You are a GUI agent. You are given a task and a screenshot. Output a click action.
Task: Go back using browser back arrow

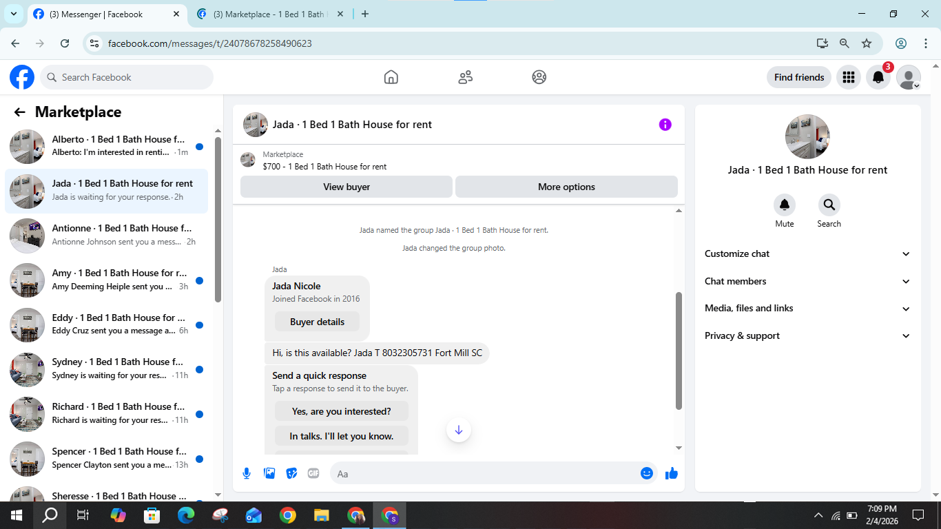15,43
